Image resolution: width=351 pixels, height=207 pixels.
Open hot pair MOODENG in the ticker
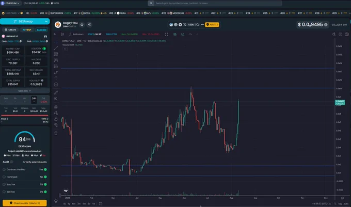pyautogui.click(x=177, y=13)
